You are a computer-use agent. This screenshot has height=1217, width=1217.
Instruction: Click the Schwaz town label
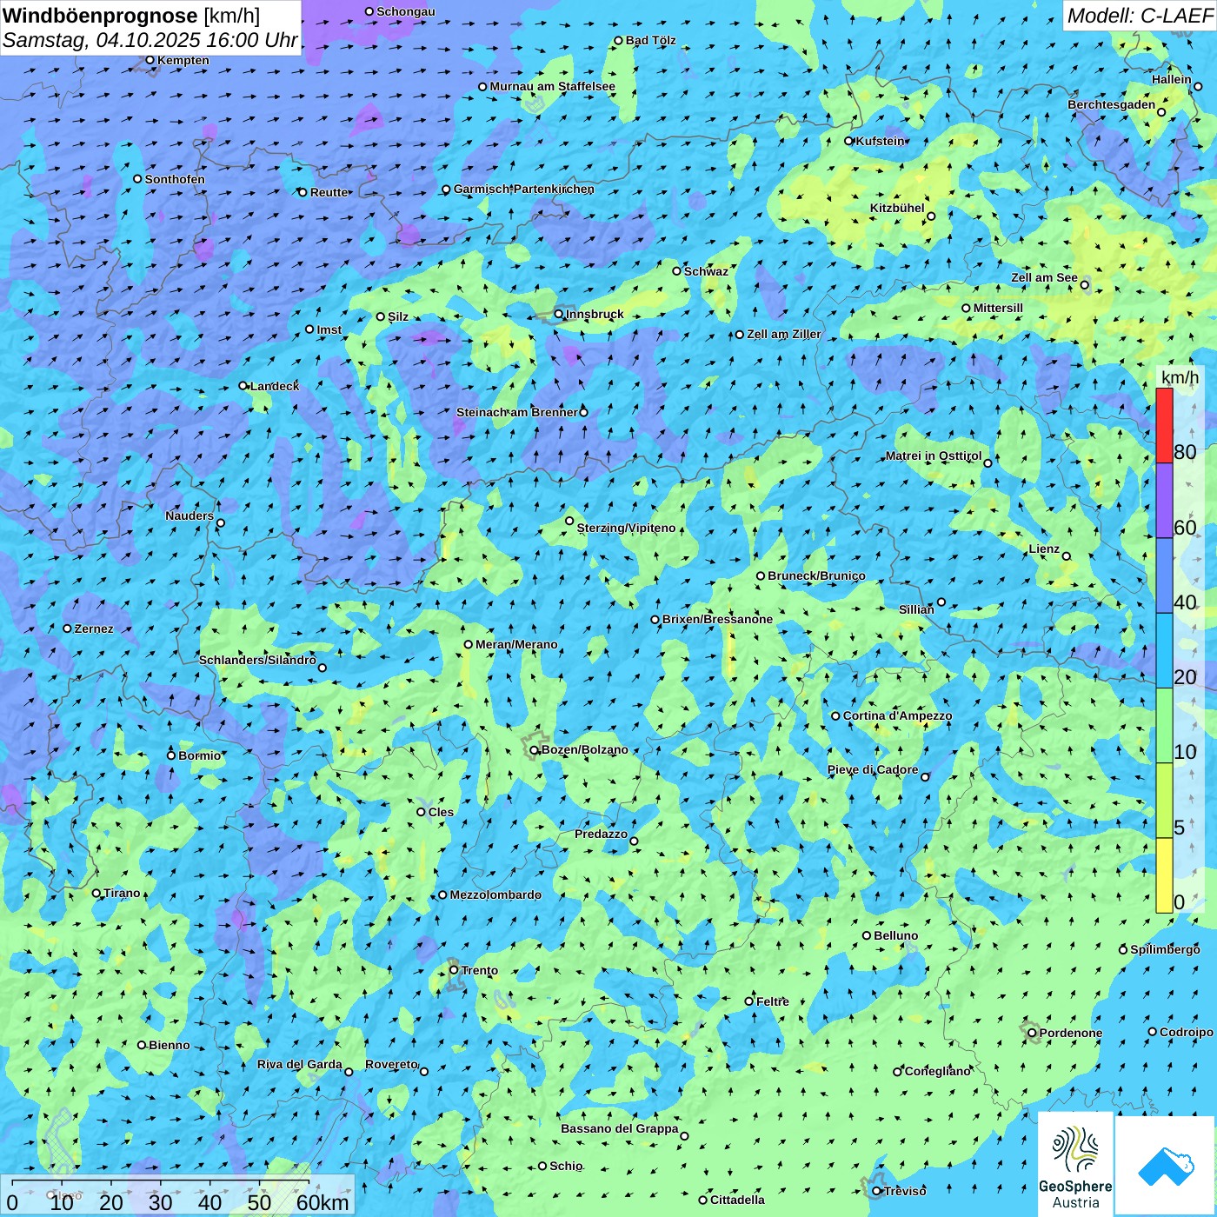pos(706,271)
